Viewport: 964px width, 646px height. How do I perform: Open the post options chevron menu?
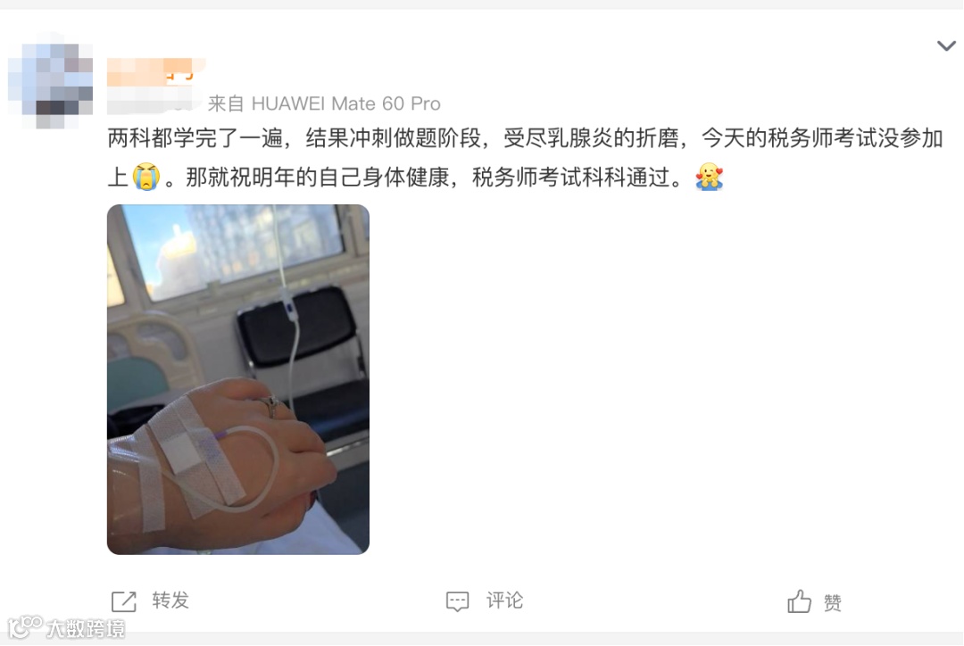[945, 46]
